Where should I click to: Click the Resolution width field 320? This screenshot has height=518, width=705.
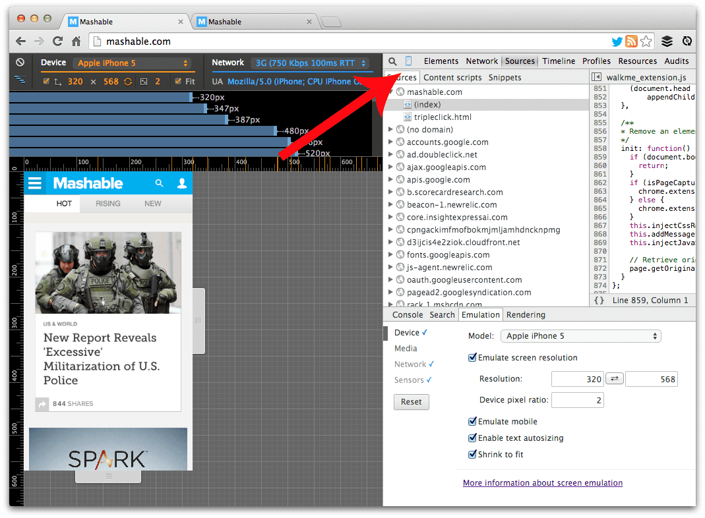[x=577, y=379]
